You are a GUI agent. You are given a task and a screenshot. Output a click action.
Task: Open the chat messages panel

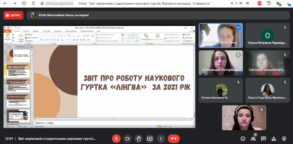(263, 139)
